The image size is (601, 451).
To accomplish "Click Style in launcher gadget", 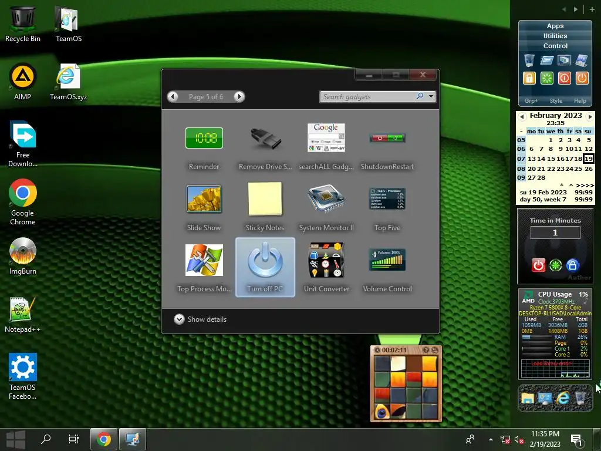I will click(556, 101).
